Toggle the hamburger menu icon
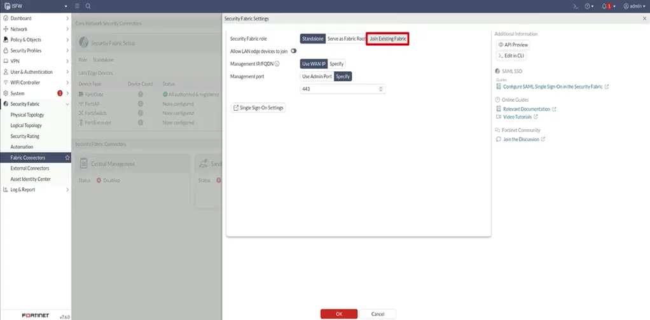The width and height of the screenshot is (650, 320). pyautogui.click(x=77, y=6)
